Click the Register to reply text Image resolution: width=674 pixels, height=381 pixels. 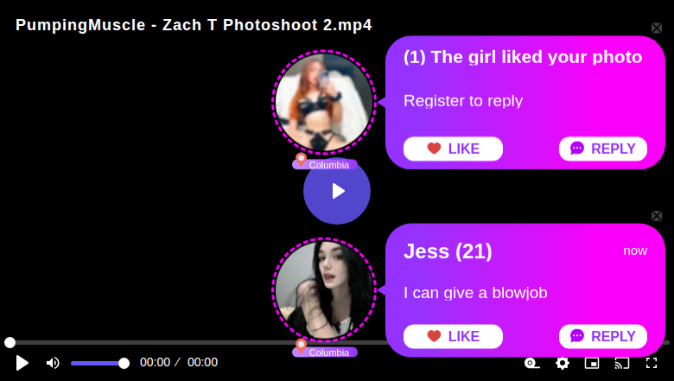(x=463, y=101)
